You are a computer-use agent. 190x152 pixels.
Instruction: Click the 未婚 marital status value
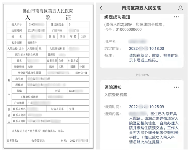tap(30, 67)
